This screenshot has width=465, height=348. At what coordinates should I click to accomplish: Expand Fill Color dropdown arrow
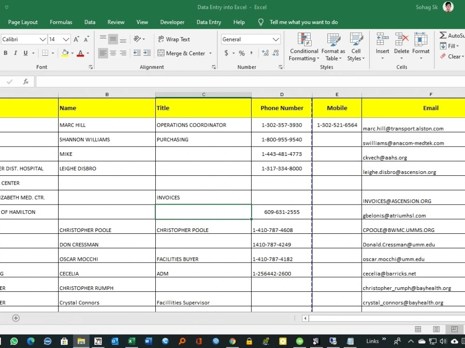click(72, 53)
